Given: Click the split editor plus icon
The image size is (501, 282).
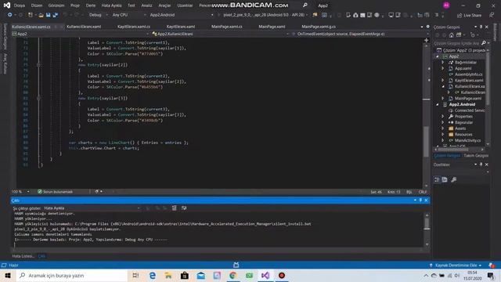Looking at the screenshot, I should (426, 40).
